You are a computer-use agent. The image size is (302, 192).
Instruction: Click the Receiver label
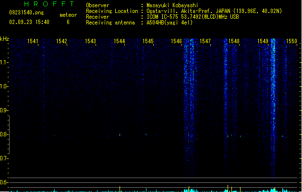point(97,17)
